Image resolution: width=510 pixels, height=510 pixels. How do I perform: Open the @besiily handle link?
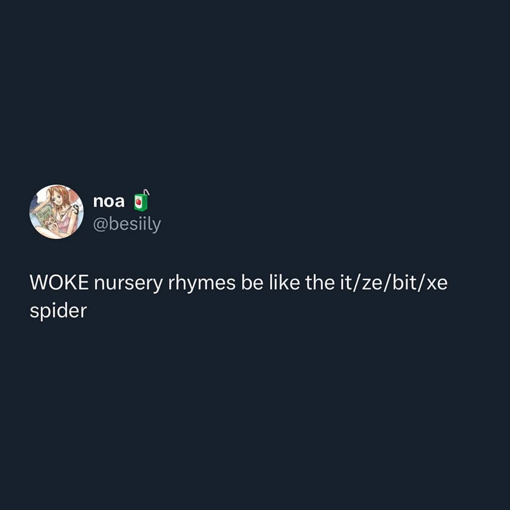pyautogui.click(x=127, y=224)
